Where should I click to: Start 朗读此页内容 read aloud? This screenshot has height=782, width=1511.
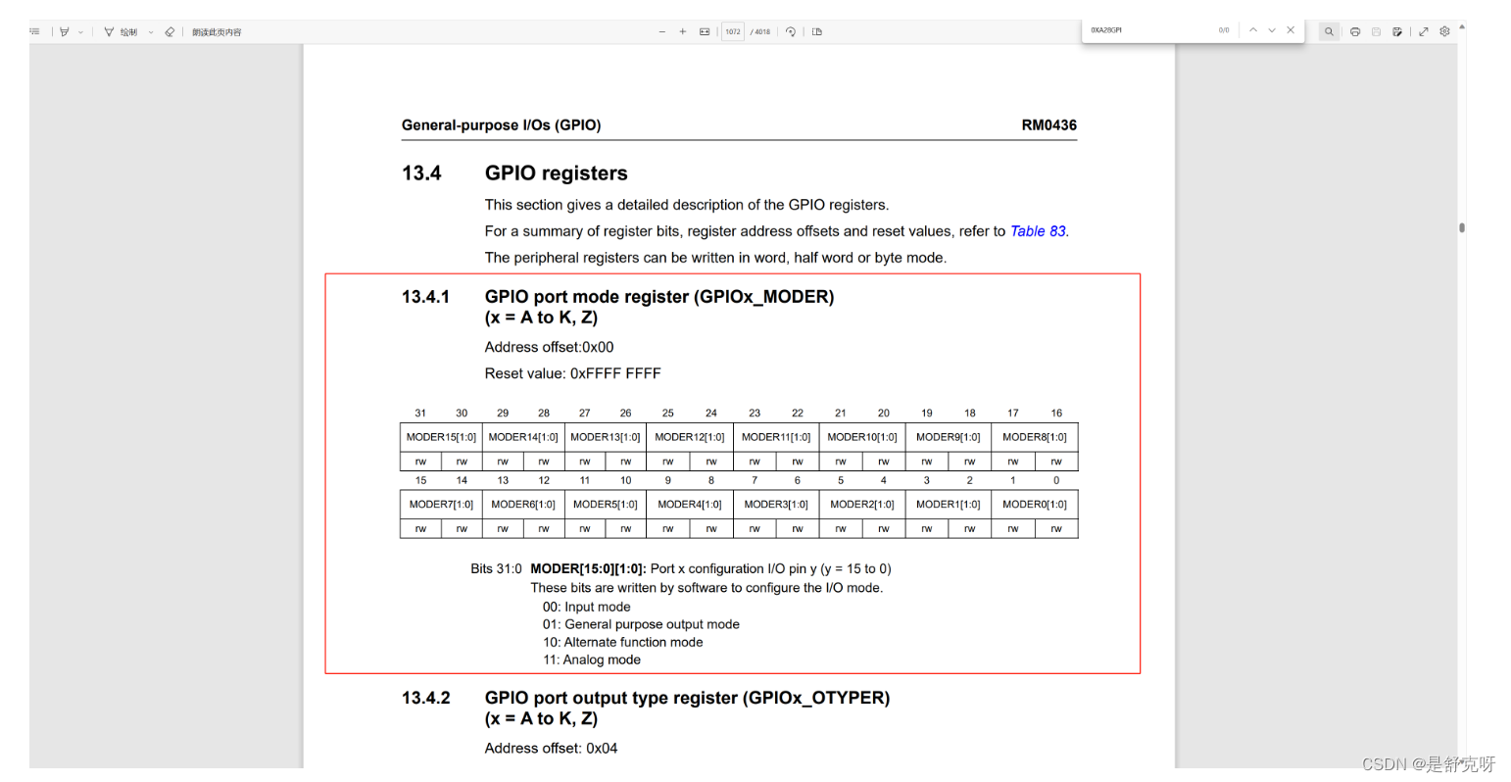(x=216, y=31)
